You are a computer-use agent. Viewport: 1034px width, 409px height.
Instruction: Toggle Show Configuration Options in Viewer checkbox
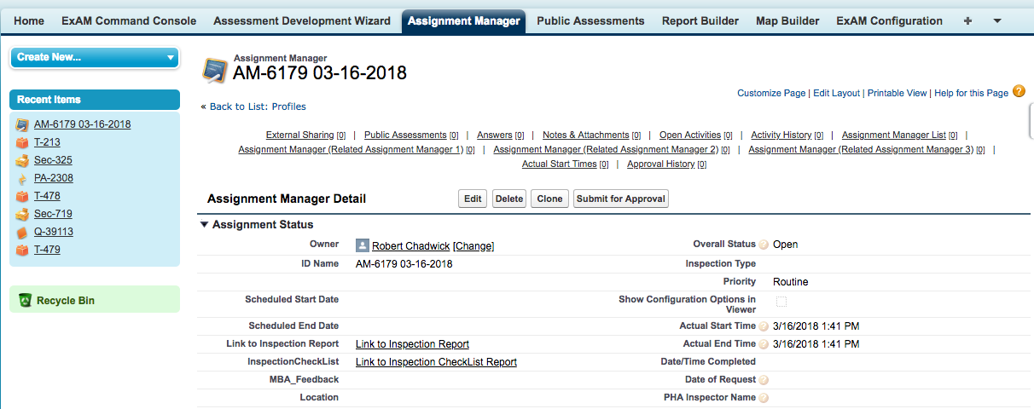781,302
